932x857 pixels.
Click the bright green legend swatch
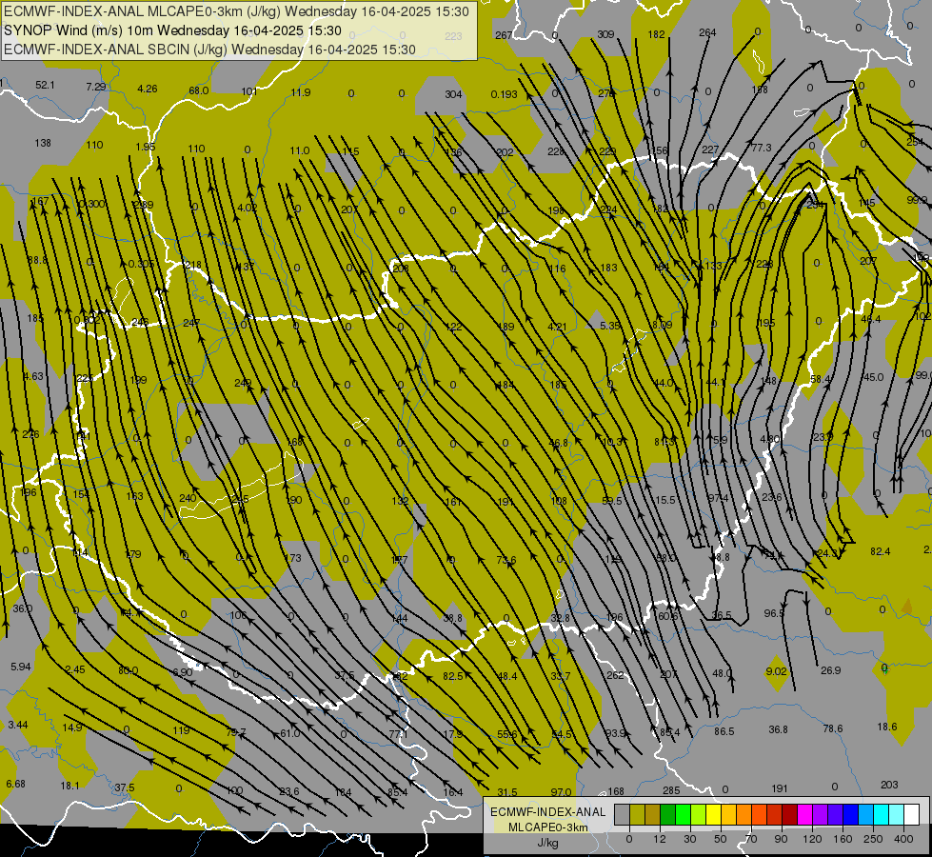[x=683, y=814]
